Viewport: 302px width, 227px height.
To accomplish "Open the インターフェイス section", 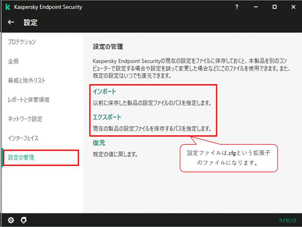I will click(x=23, y=138).
